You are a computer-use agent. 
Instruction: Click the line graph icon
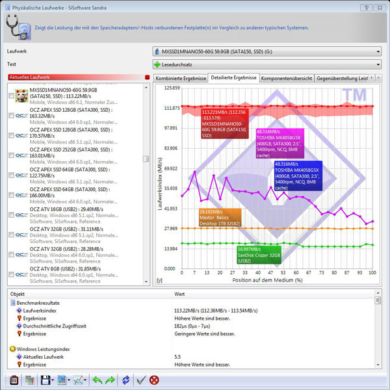pos(78,380)
